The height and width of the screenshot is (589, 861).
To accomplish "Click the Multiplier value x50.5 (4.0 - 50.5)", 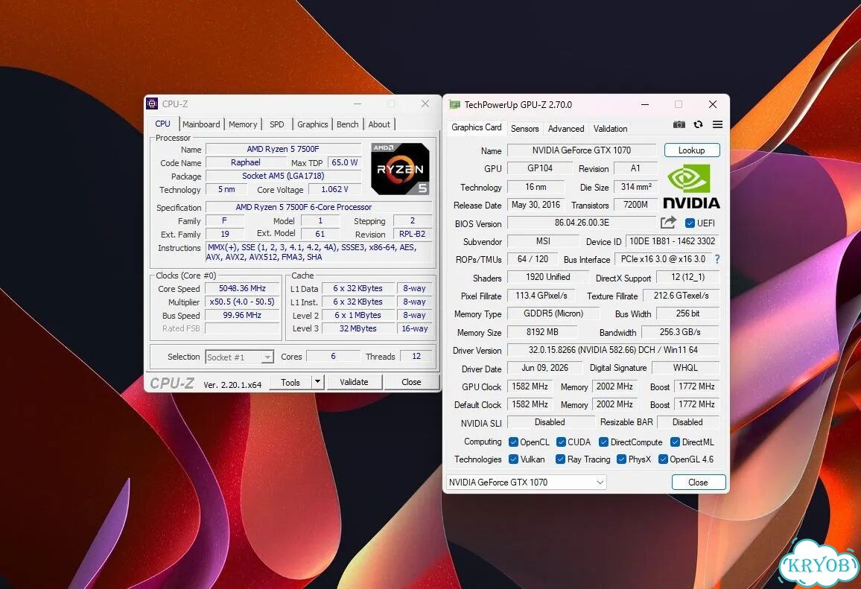I will pos(242,302).
